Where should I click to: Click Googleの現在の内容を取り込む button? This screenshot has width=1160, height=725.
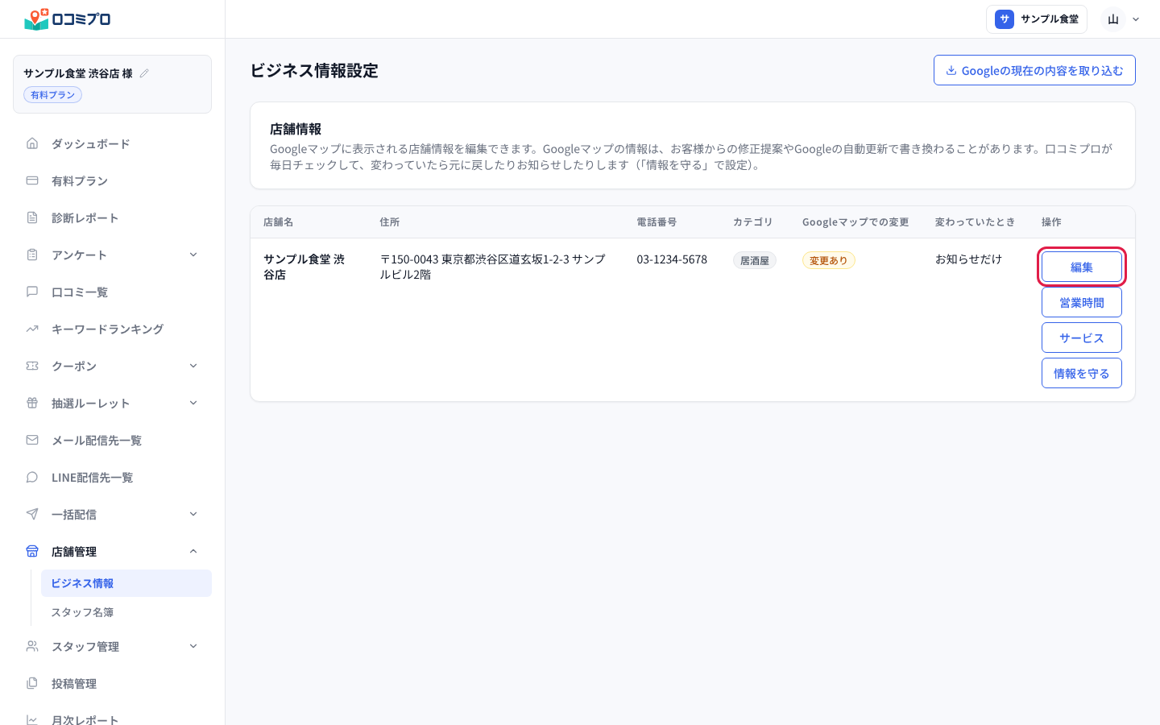tap(1034, 70)
